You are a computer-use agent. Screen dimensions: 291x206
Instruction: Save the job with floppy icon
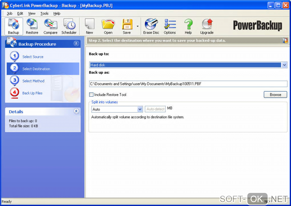[127, 26]
